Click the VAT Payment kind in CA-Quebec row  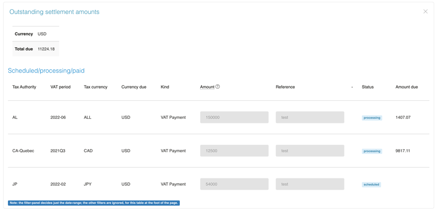(173, 151)
